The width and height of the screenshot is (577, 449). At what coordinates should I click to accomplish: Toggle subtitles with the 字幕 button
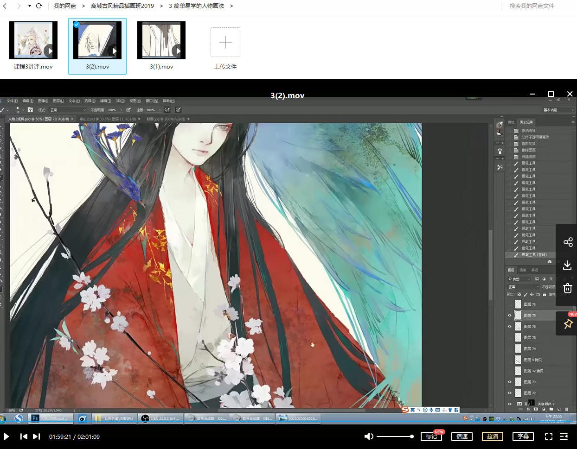click(523, 436)
